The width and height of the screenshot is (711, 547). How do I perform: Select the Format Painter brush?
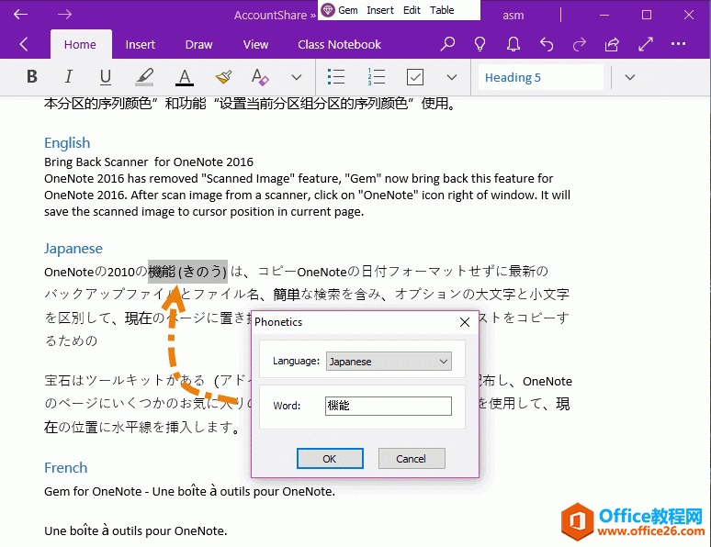[x=222, y=77]
